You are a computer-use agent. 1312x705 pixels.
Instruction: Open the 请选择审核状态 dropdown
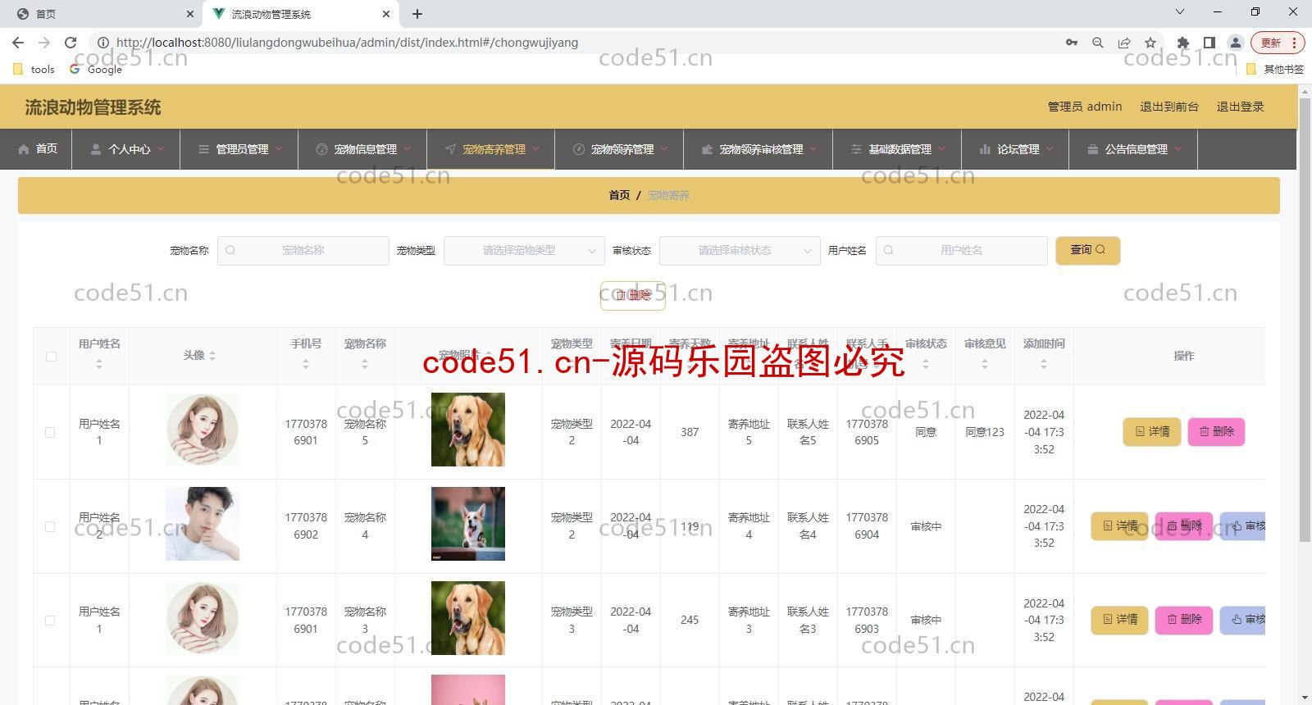pos(740,251)
